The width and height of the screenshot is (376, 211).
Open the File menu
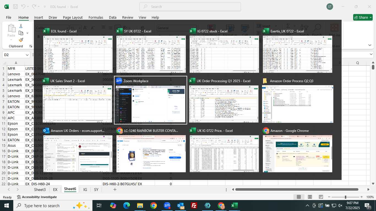tap(9, 17)
